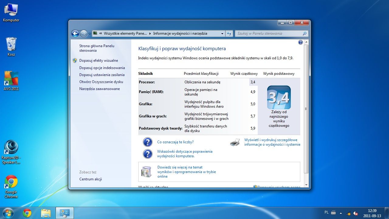Click the Forward arrow navigation button
The image size is (389, 219).
tap(84, 33)
